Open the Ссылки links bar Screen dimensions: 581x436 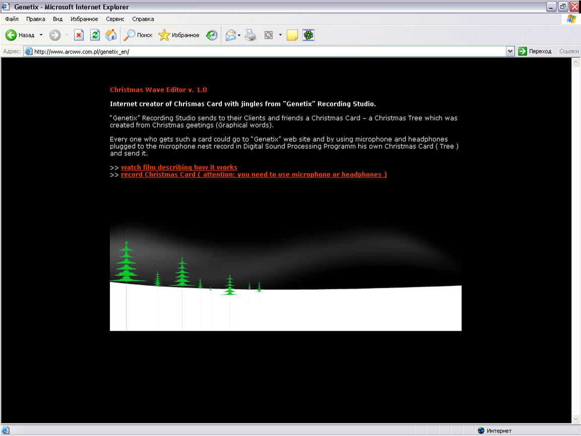(569, 51)
